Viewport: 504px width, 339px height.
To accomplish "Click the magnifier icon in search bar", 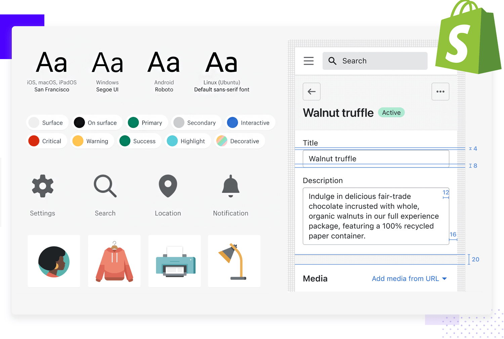I will pyautogui.click(x=332, y=61).
